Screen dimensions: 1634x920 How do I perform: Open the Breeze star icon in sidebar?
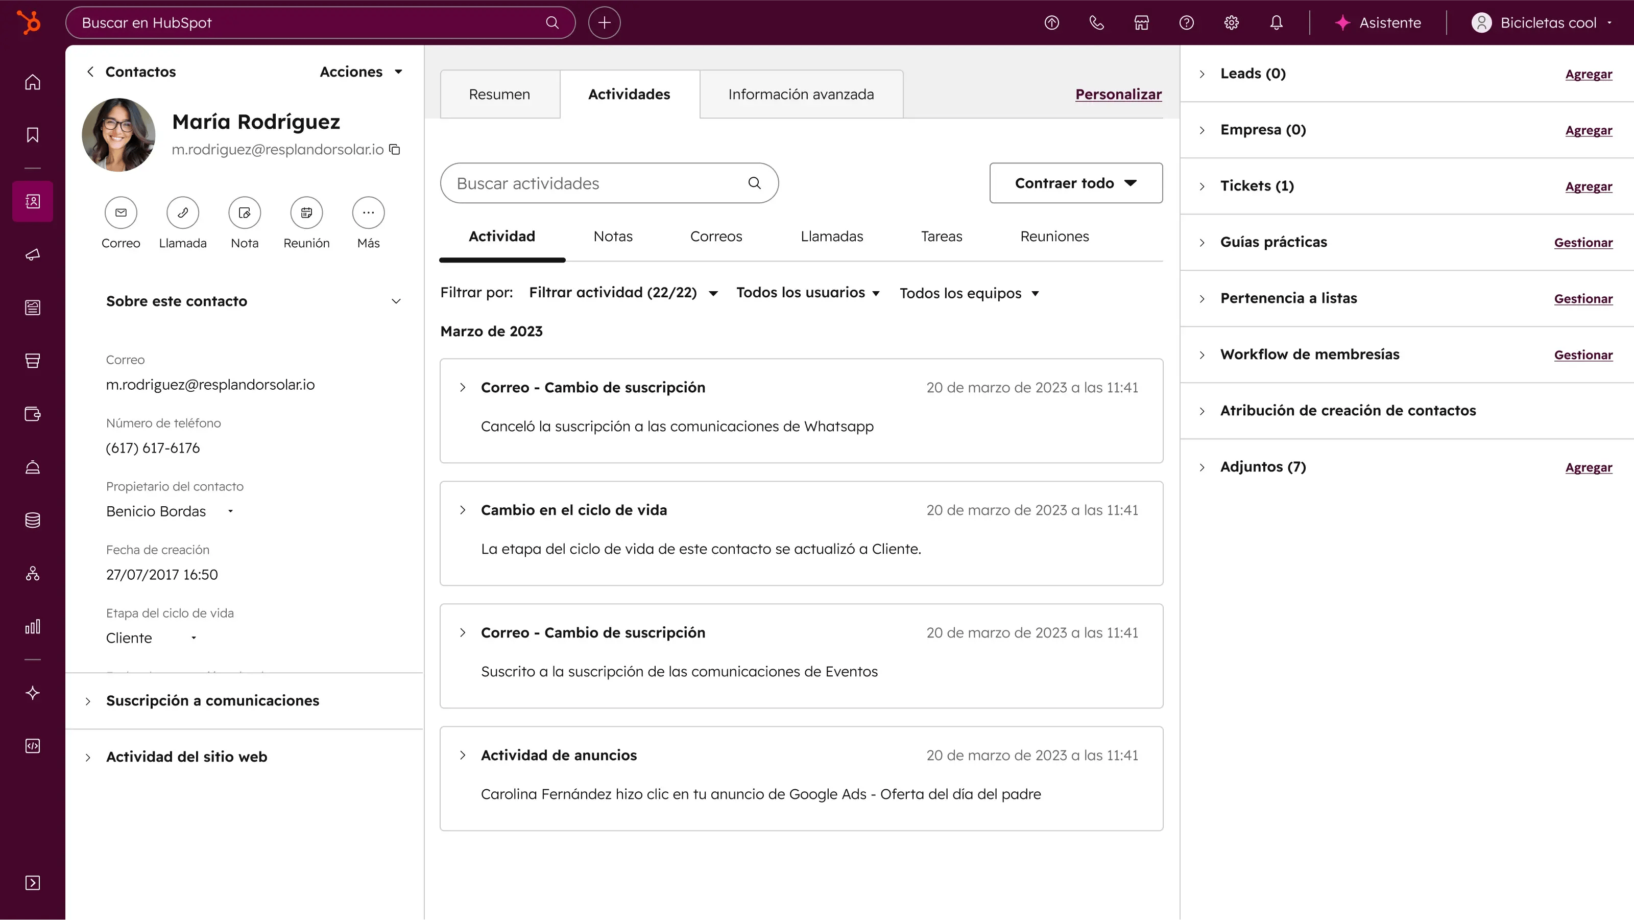coord(32,693)
